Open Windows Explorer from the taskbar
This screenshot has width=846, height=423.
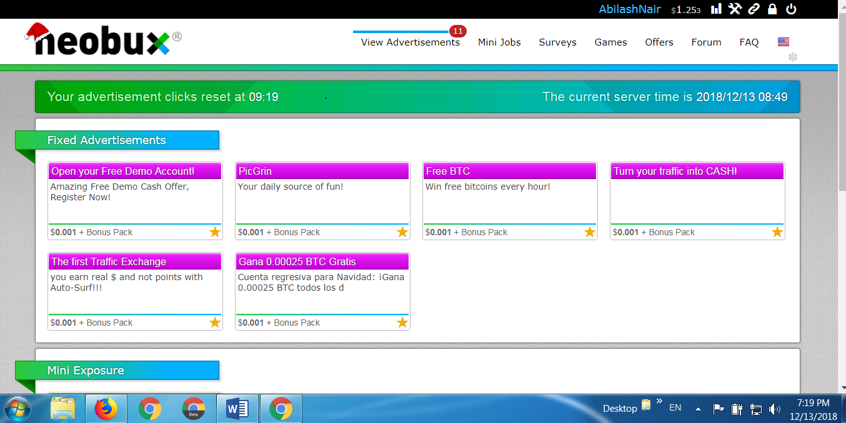(x=63, y=409)
